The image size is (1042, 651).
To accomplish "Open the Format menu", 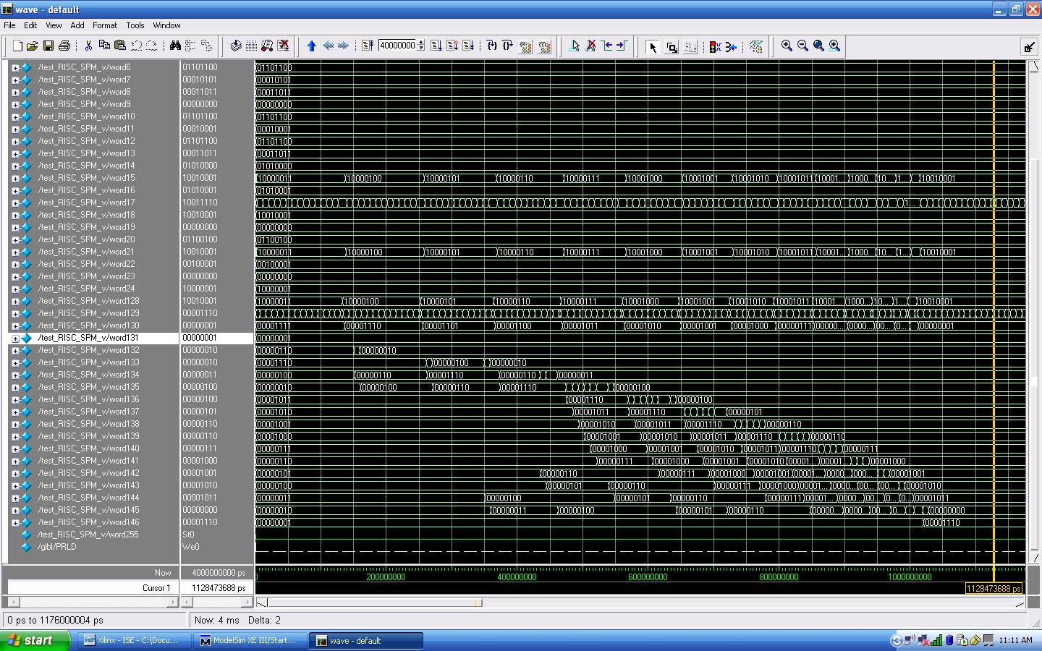I will 105,25.
